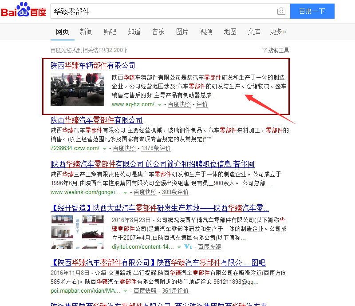Click the V1 badge beside diyitui.com result

click(188, 246)
